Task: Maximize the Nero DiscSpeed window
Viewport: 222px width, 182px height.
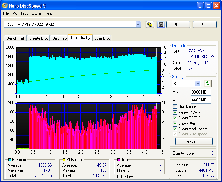Action: tap(208, 6)
